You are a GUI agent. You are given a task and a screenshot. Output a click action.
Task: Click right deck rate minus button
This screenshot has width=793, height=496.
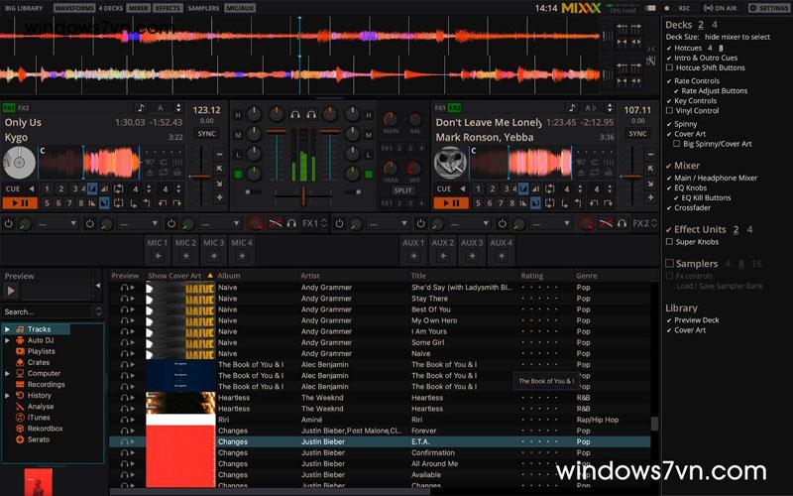click(x=650, y=154)
